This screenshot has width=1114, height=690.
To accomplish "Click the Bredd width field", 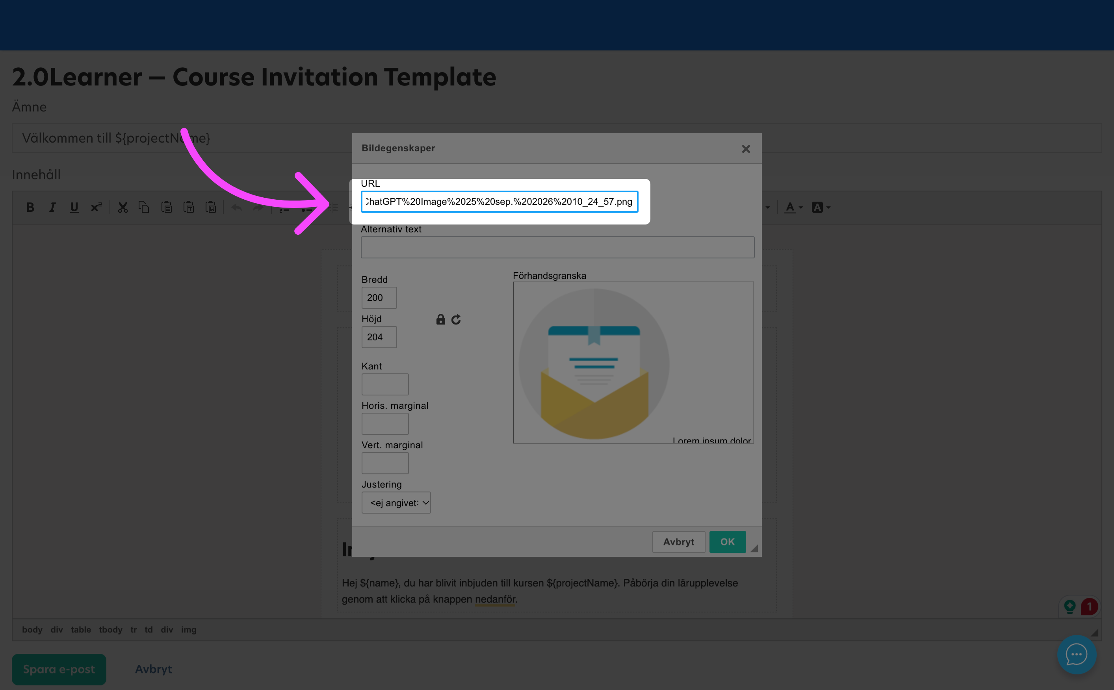I will 379,297.
